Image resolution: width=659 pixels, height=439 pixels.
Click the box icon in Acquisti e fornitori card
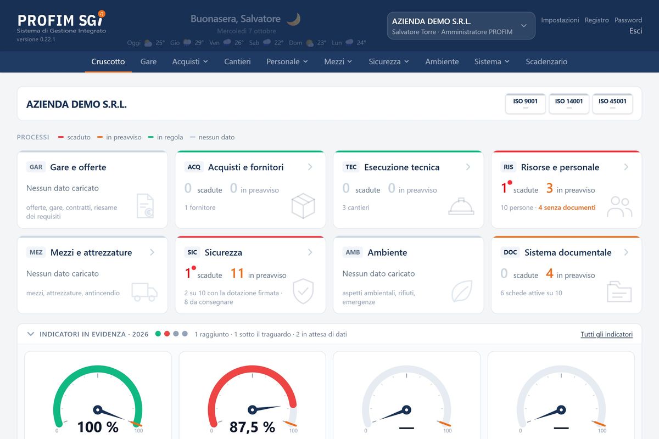click(303, 206)
